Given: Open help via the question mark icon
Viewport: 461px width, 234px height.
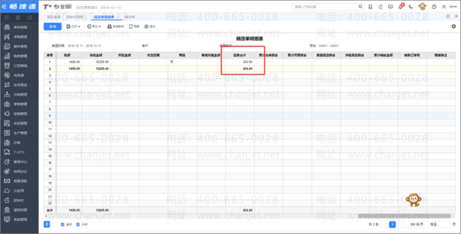Looking at the screenshot, I should [x=434, y=7].
